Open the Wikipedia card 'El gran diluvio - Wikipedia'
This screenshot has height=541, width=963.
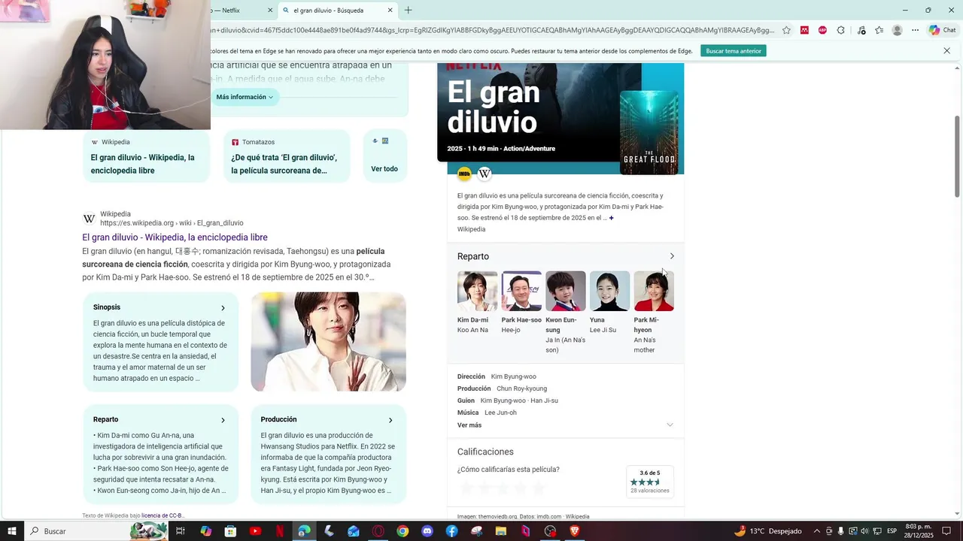click(x=146, y=156)
